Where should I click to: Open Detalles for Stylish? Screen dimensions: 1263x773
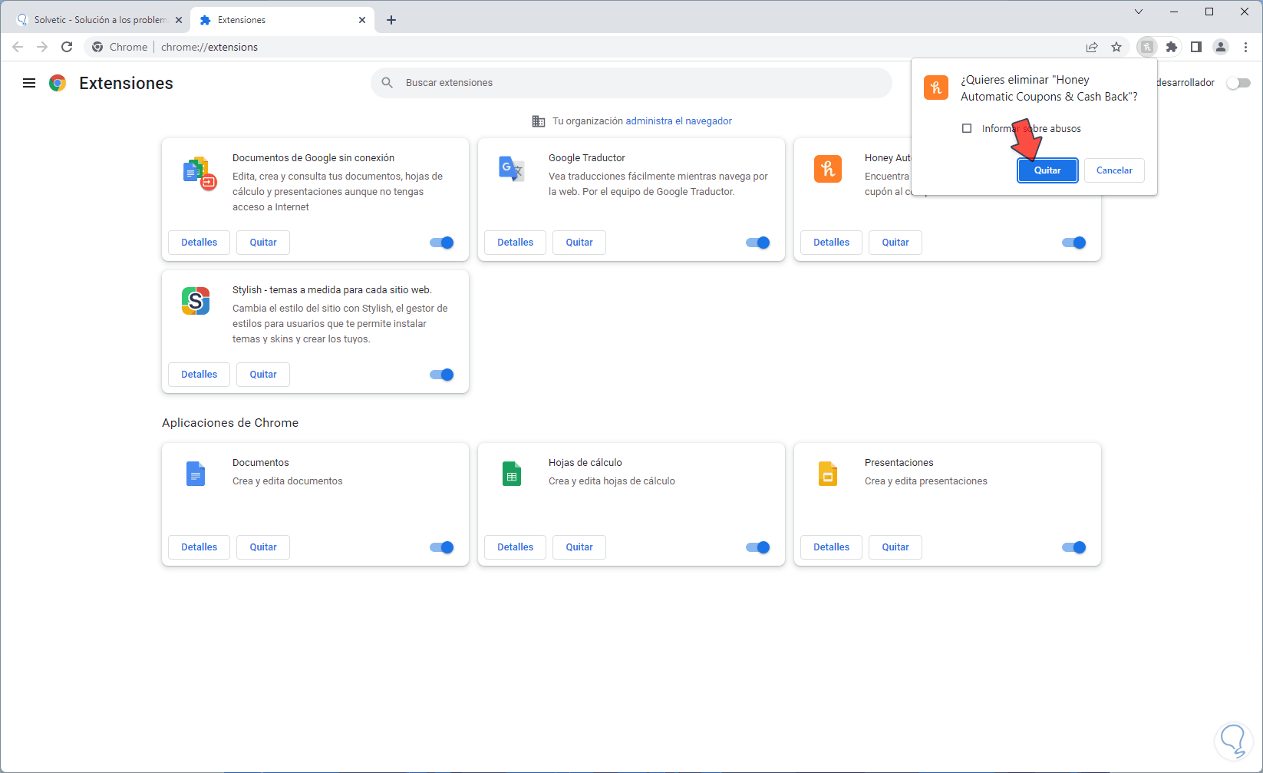200,375
